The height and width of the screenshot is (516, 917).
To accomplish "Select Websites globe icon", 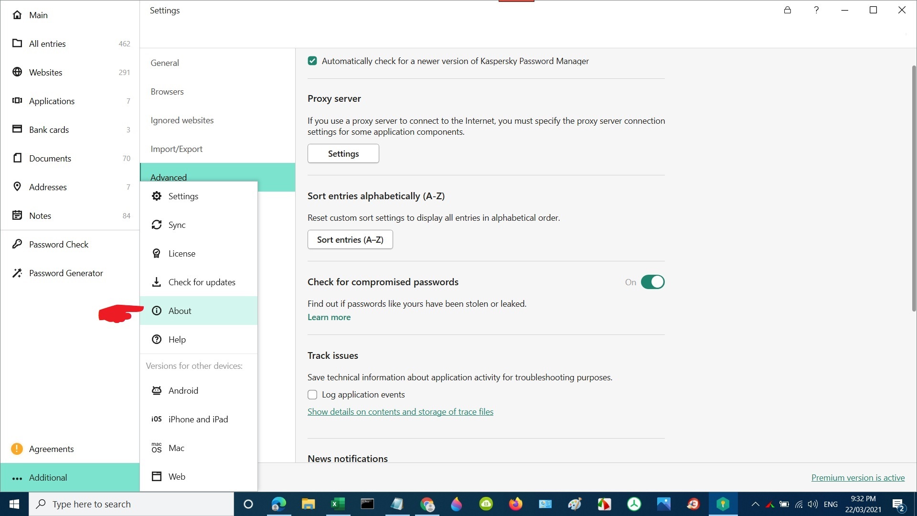I will click(x=17, y=72).
